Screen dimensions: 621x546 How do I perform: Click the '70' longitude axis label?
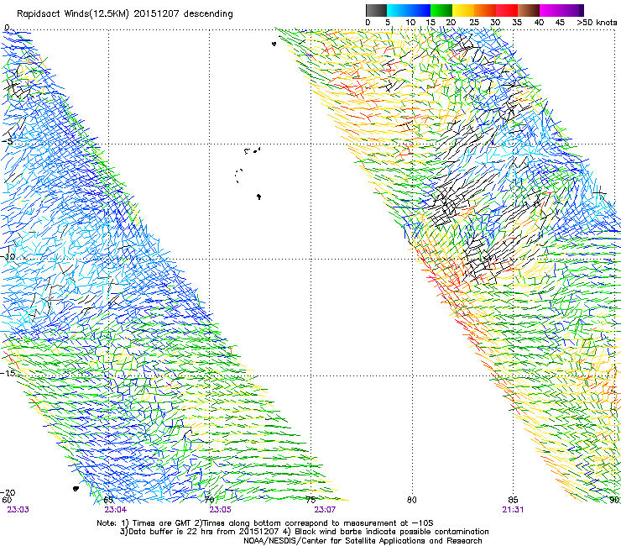[x=209, y=500]
